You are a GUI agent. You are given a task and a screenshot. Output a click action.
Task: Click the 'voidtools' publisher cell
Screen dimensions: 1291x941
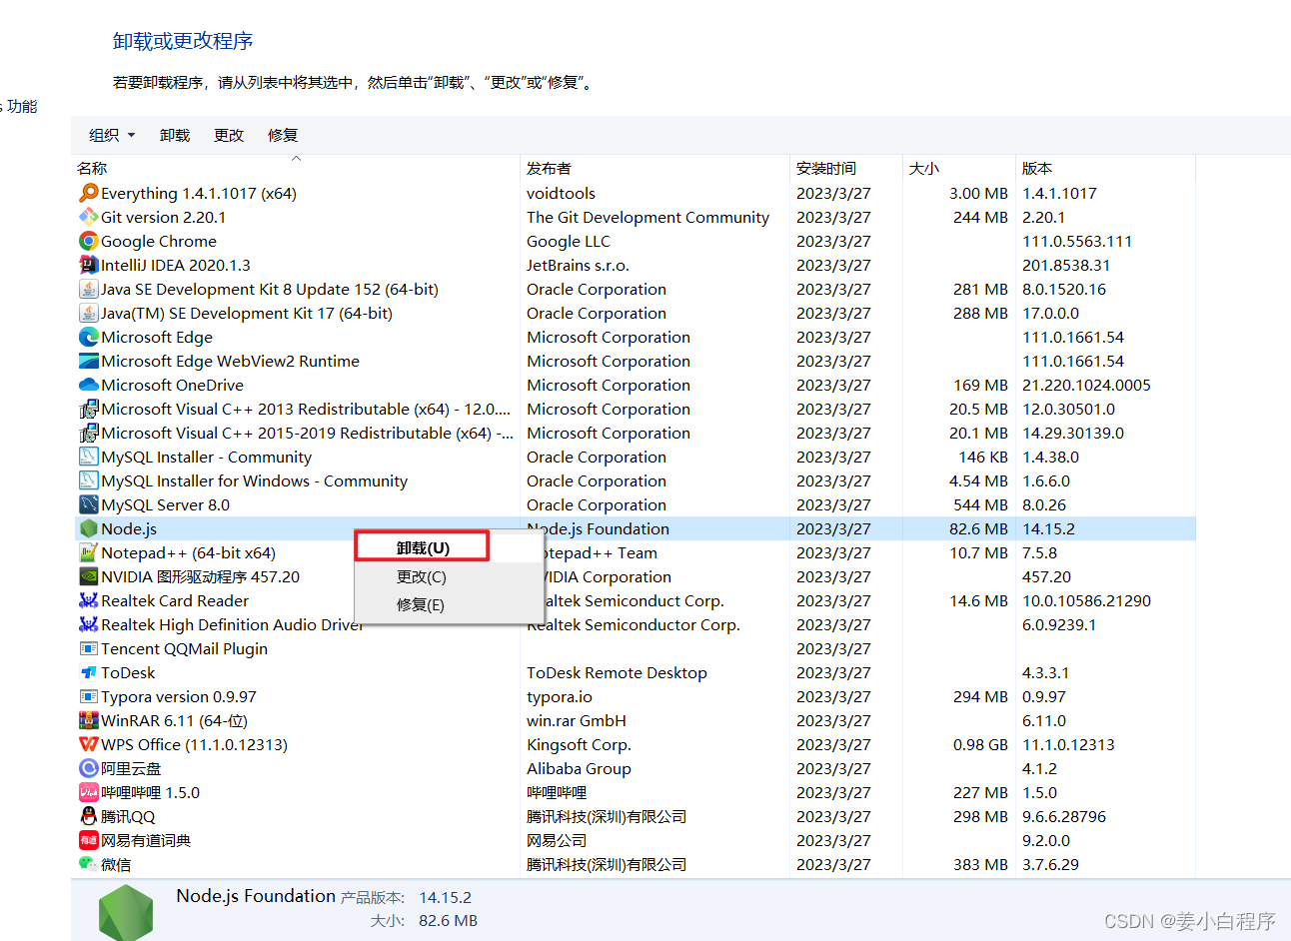[561, 193]
